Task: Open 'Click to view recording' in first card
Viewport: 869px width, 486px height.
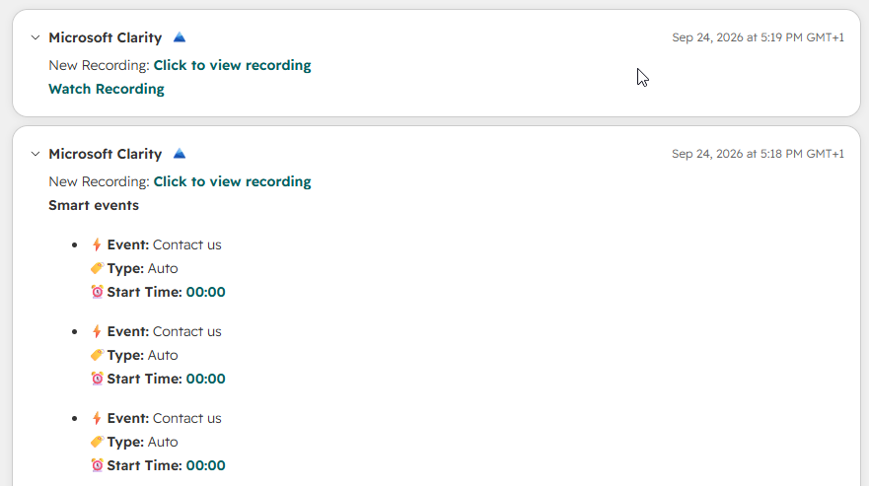Action: (232, 65)
